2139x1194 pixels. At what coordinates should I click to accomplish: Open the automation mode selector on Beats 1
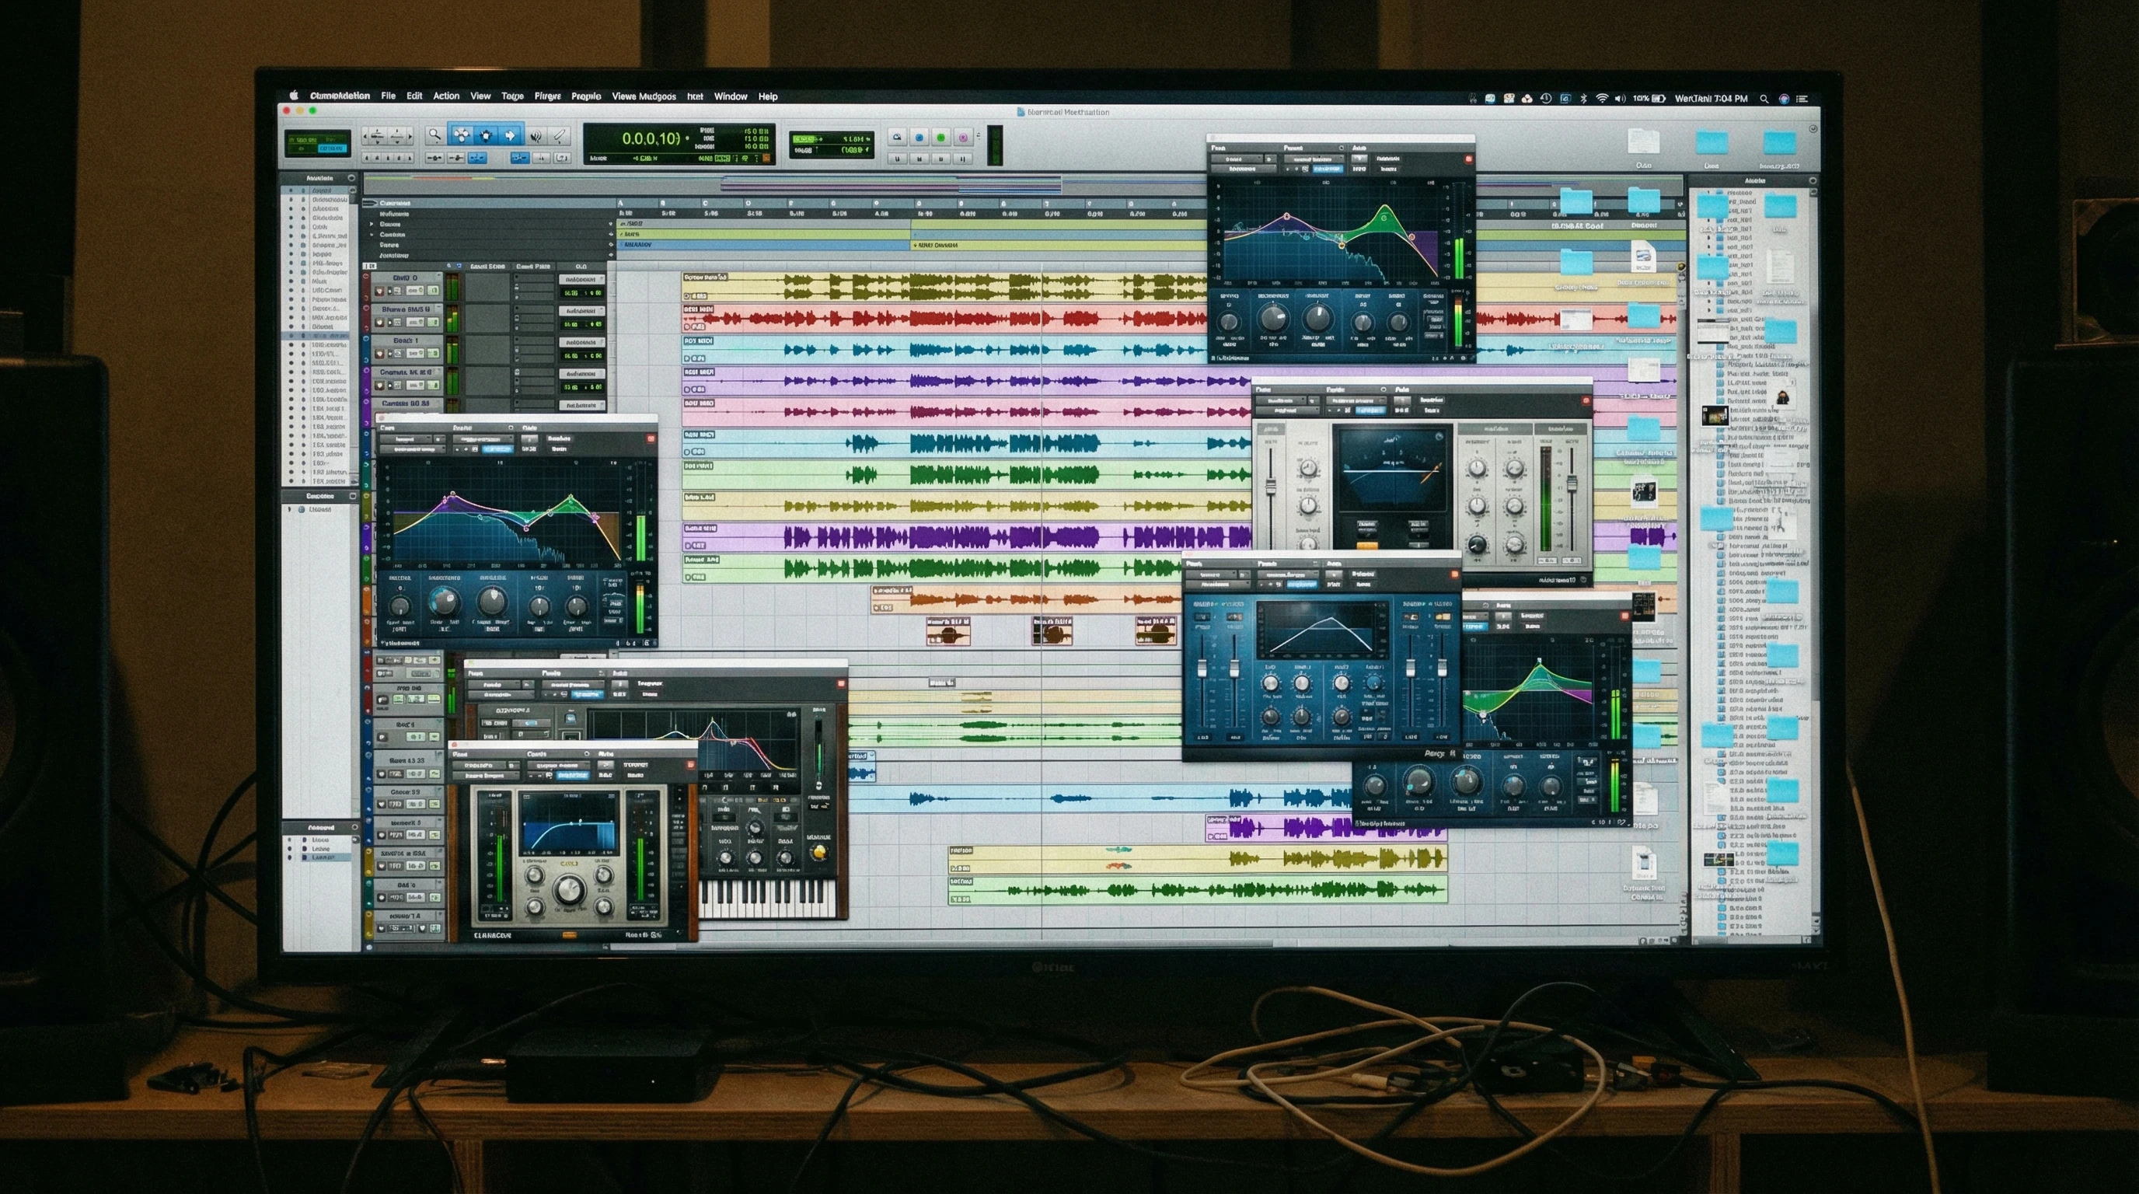(582, 341)
